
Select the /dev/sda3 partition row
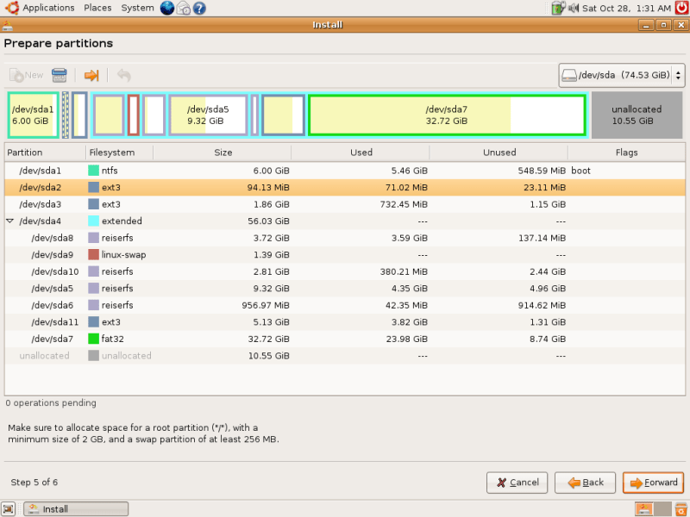pos(345,204)
